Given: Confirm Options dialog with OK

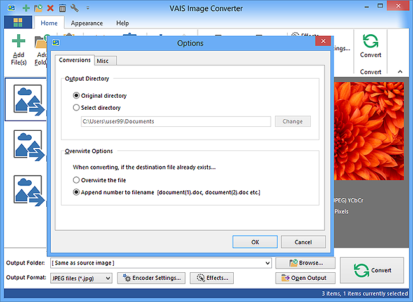Looking at the screenshot, I should [255, 242].
